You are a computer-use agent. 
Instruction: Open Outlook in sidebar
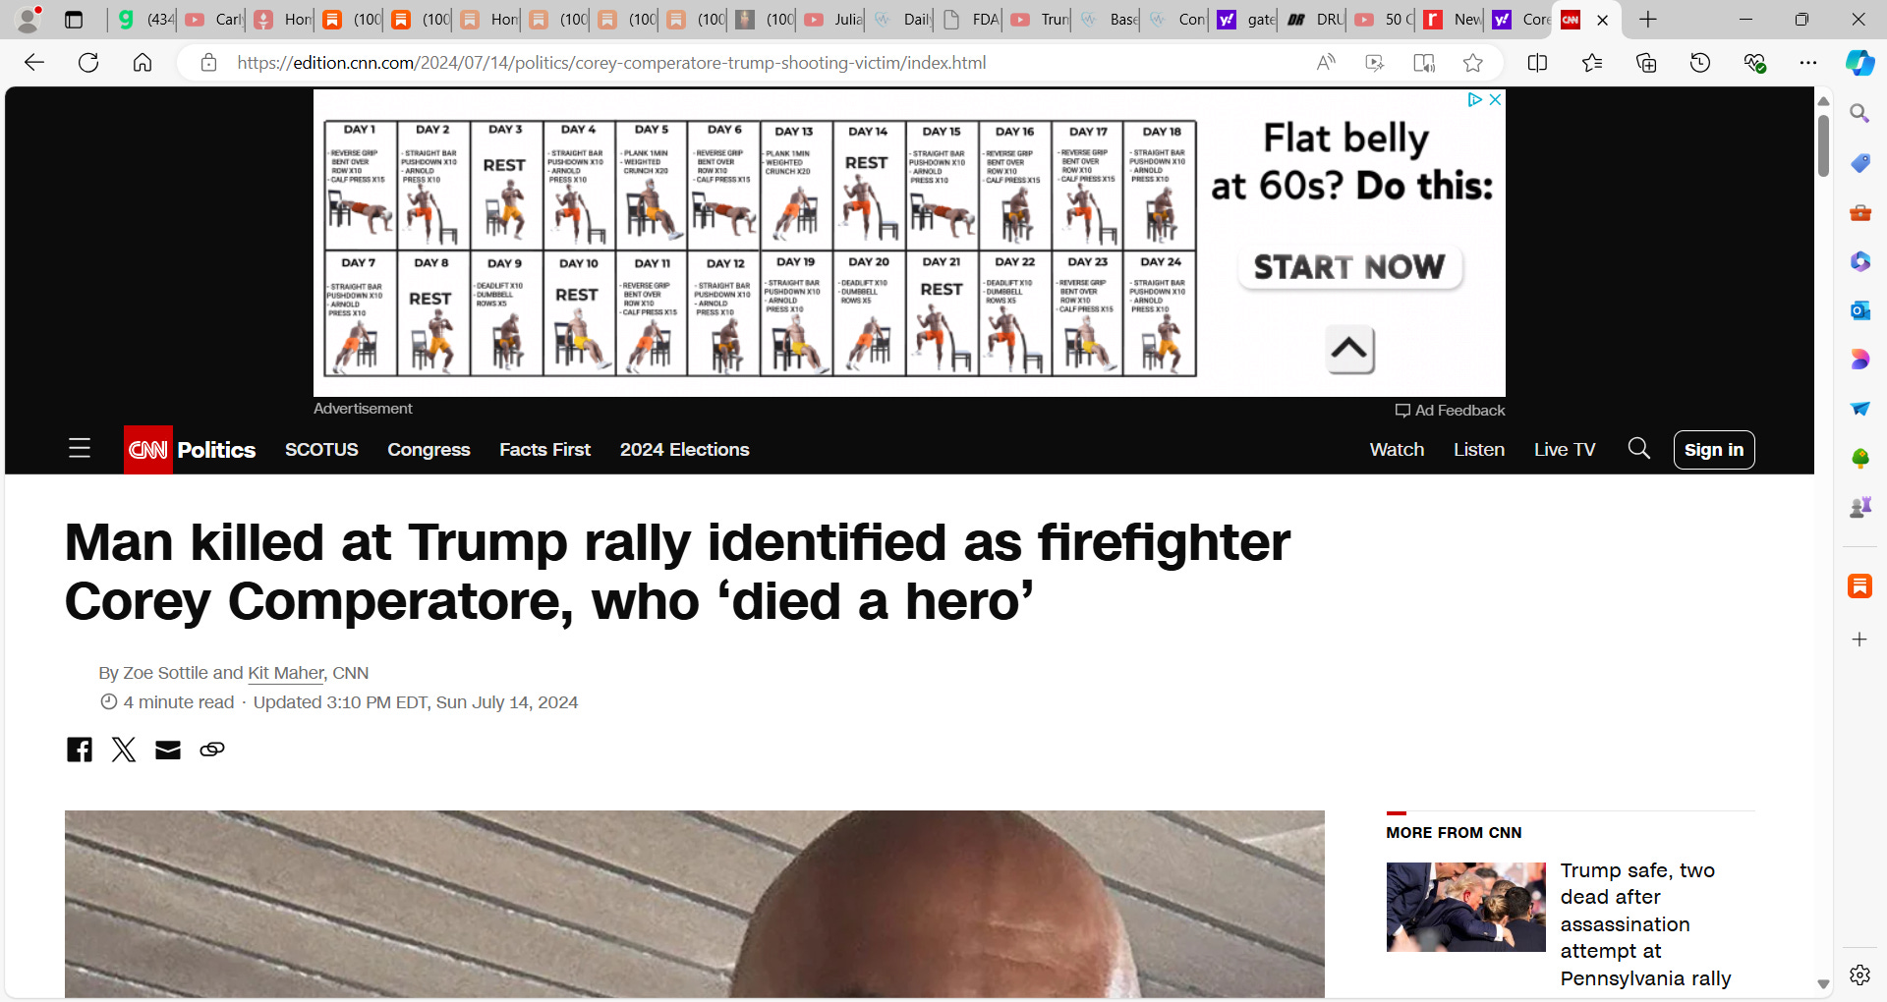1859,310
